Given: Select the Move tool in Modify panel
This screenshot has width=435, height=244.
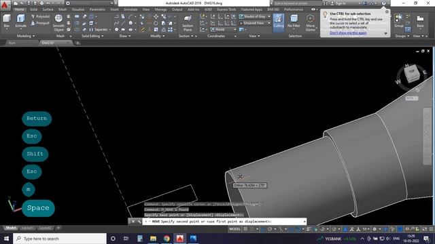Looking at the screenshot, I should pos(156,16).
